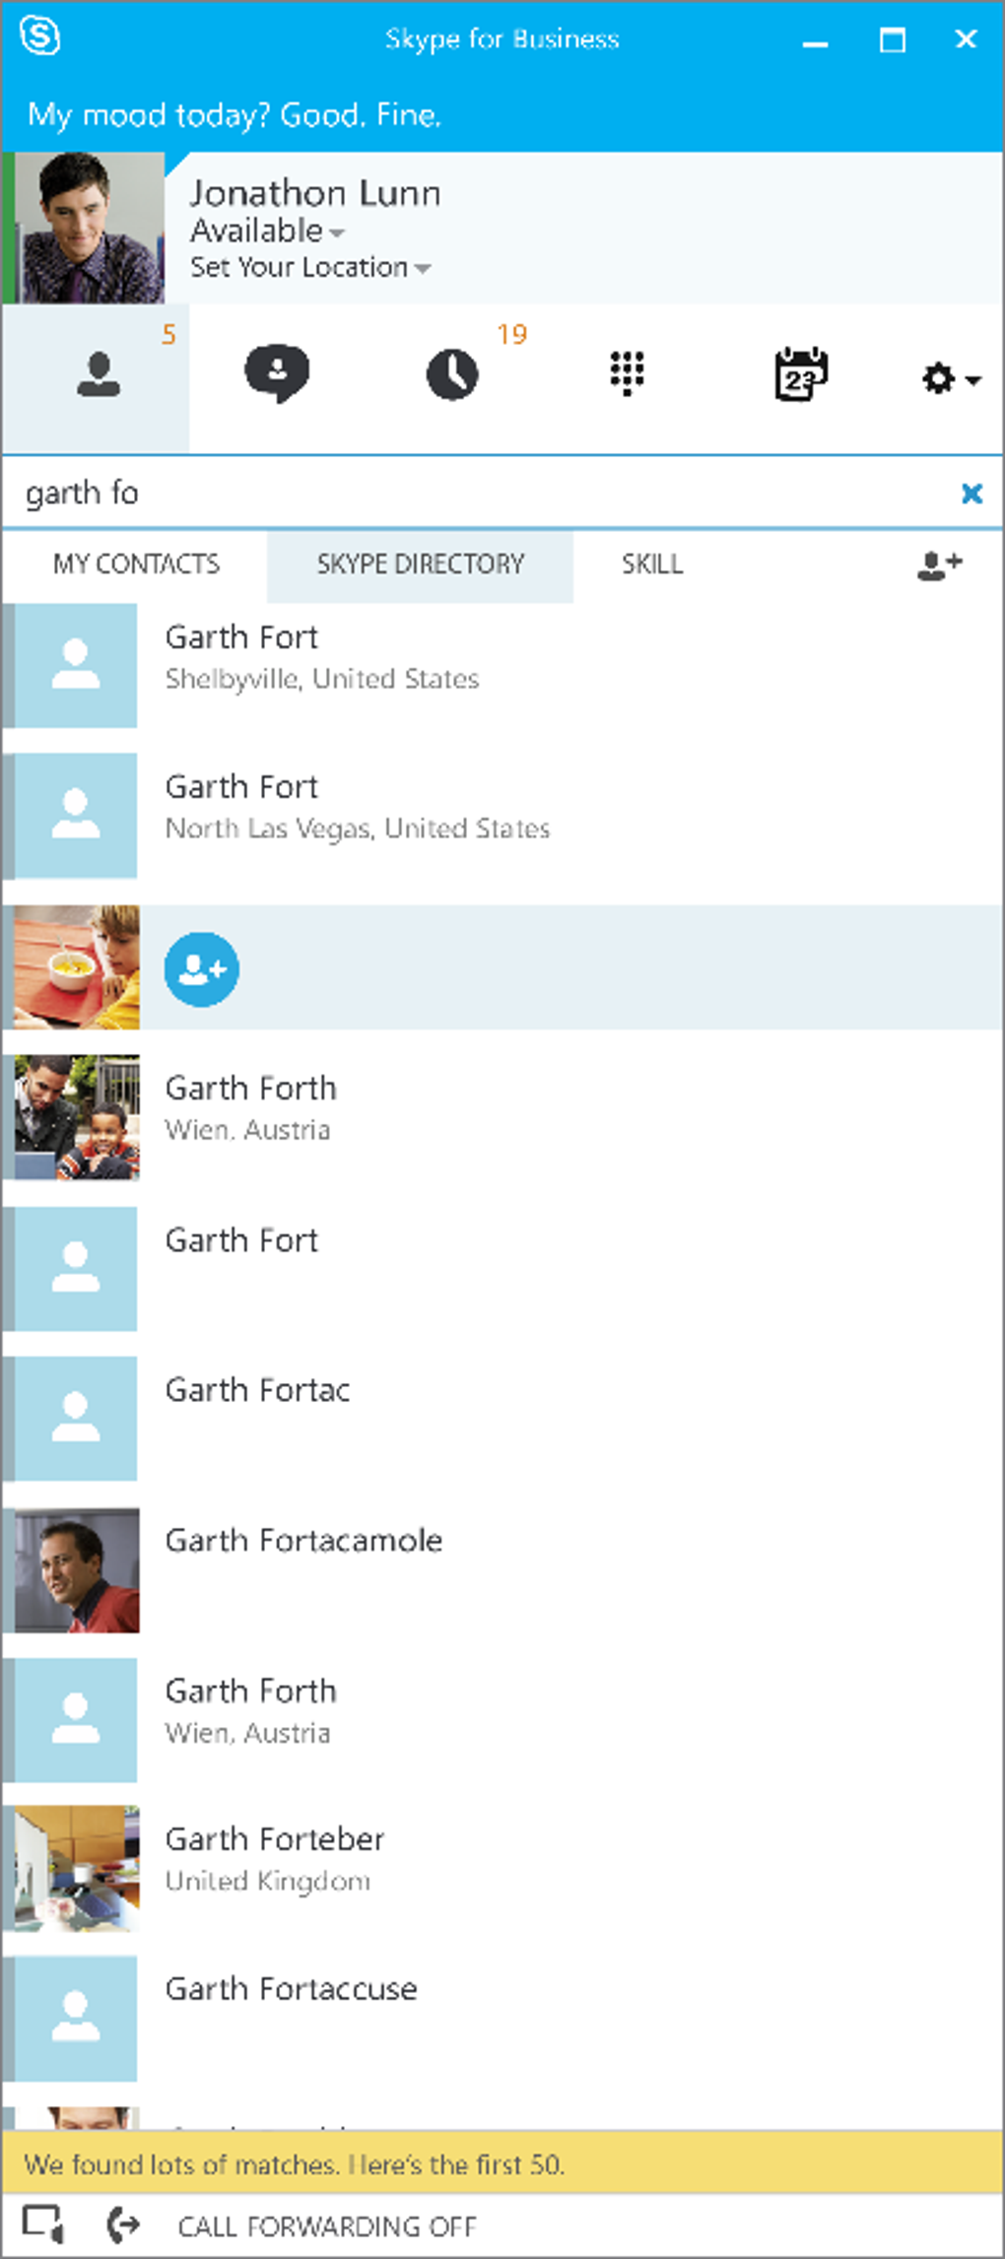
Task: Select the Skype Directory tab
Action: pos(420,565)
